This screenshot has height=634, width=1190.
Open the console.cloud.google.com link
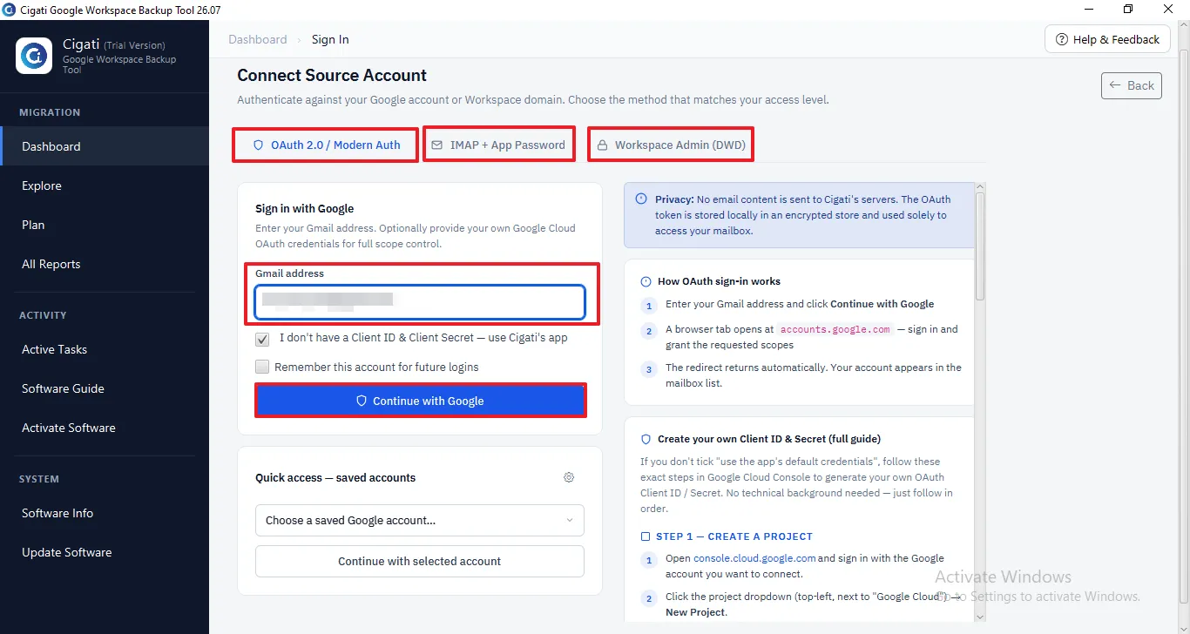tap(754, 558)
